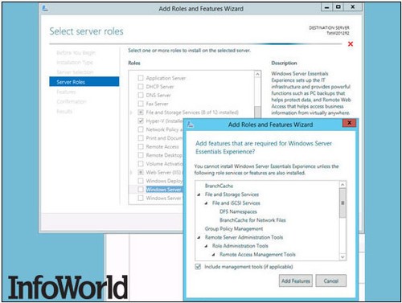This screenshot has width=402, height=303.
Task: Maximize the main Add Roles wizard window
Action: point(338,7)
